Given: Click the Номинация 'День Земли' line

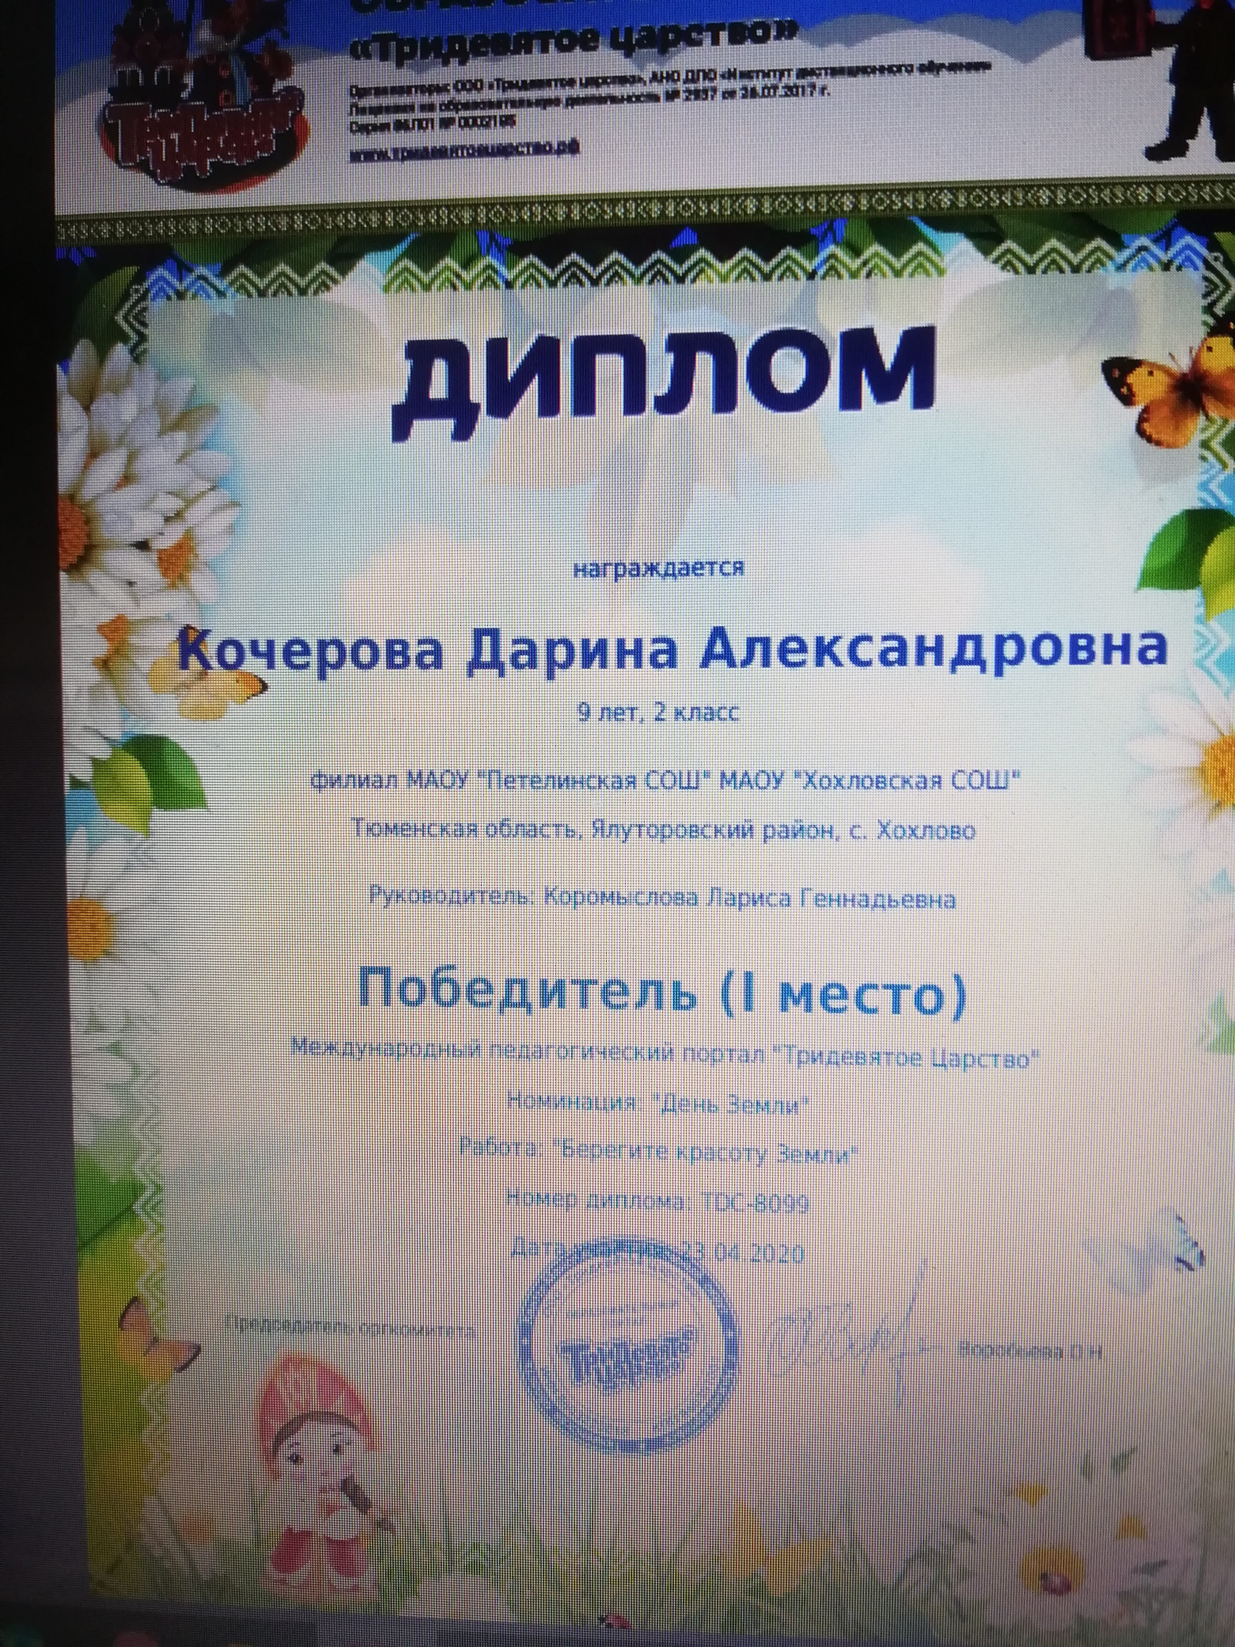Looking at the screenshot, I should (658, 1104).
